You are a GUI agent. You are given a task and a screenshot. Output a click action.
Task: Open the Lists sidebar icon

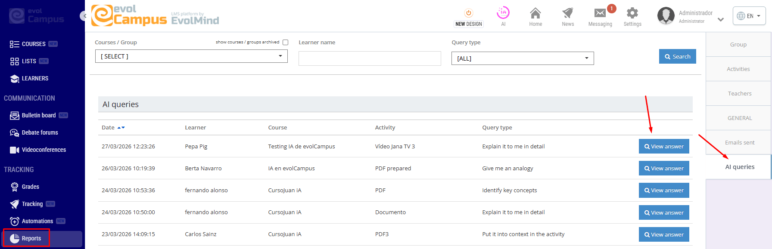[15, 61]
